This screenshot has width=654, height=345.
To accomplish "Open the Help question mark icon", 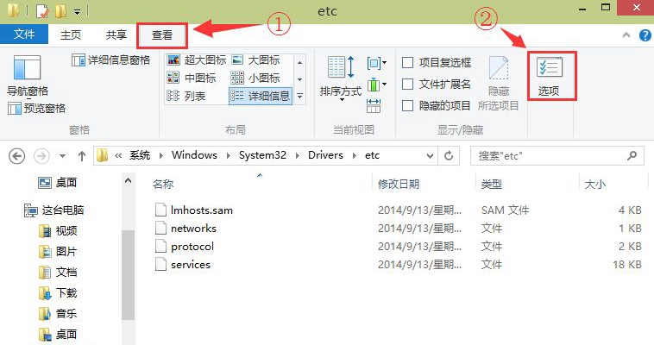I will point(645,35).
